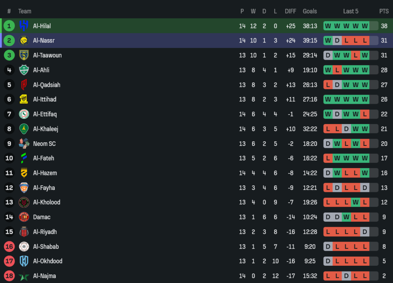
Task: Click Al-Hilal's most recent W result badge
Action: [x=365, y=26]
